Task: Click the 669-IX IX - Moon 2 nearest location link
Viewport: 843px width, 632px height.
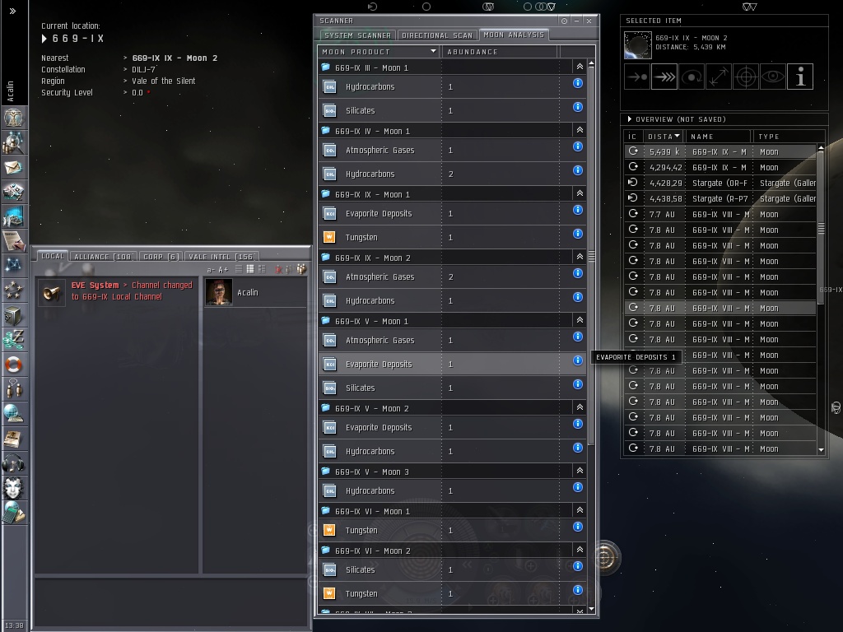Action: (175, 58)
